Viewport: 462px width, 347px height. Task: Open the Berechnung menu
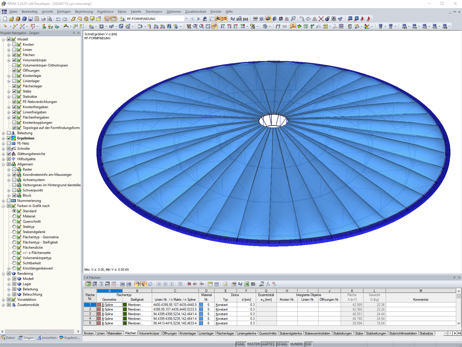coord(84,12)
